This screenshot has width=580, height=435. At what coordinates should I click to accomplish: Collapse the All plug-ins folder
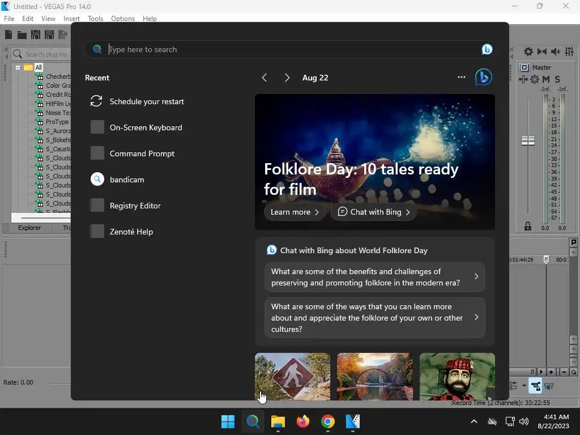point(18,68)
